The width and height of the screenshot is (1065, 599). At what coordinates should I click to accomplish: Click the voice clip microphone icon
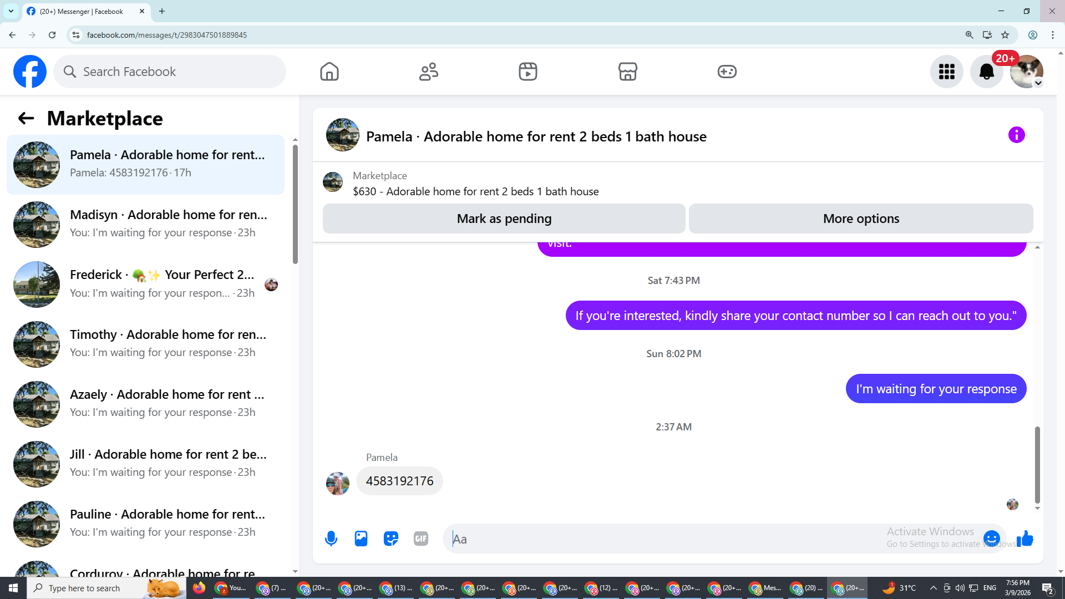coord(331,539)
